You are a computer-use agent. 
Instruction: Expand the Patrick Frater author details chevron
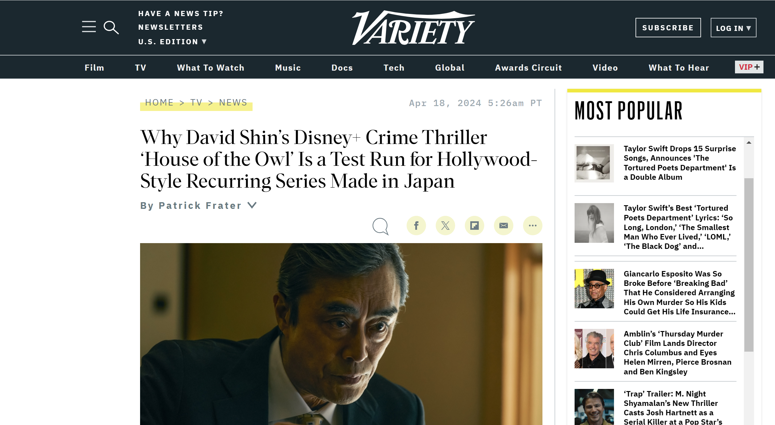point(252,205)
